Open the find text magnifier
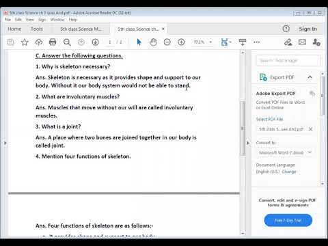The width and height of the screenshot is (328, 246). 67,42
